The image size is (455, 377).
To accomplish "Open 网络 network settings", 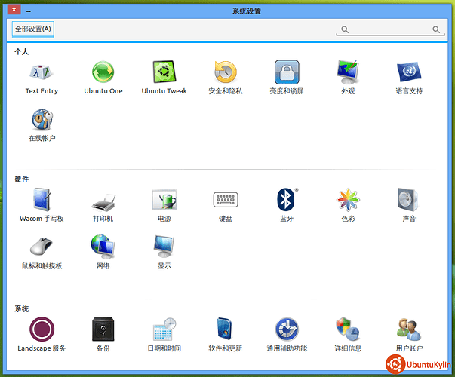I will [103, 247].
